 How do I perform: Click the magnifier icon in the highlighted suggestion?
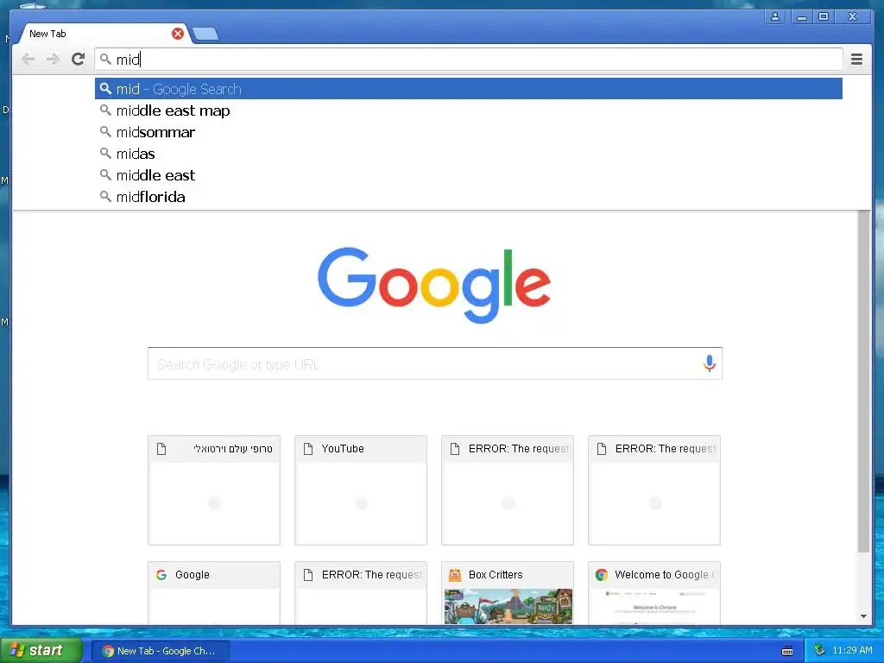coord(105,89)
